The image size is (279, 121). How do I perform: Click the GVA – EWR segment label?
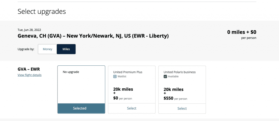[29, 69]
